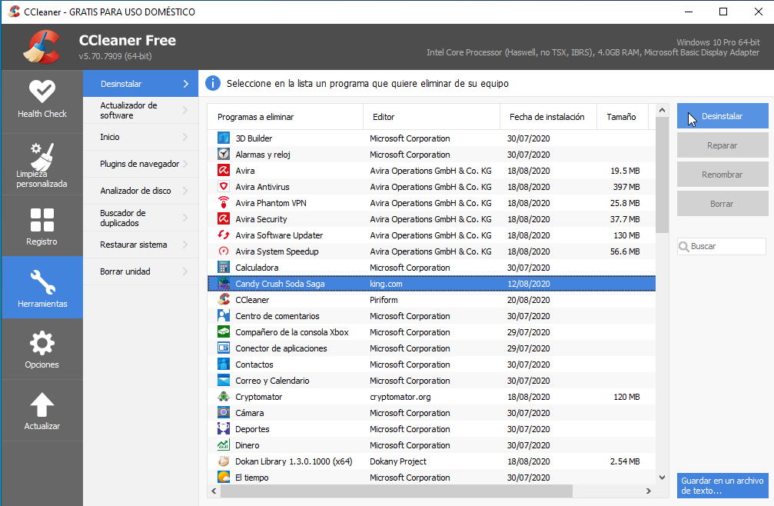The width and height of the screenshot is (774, 506).
Task: Select the Contactos row
Action: point(431,365)
